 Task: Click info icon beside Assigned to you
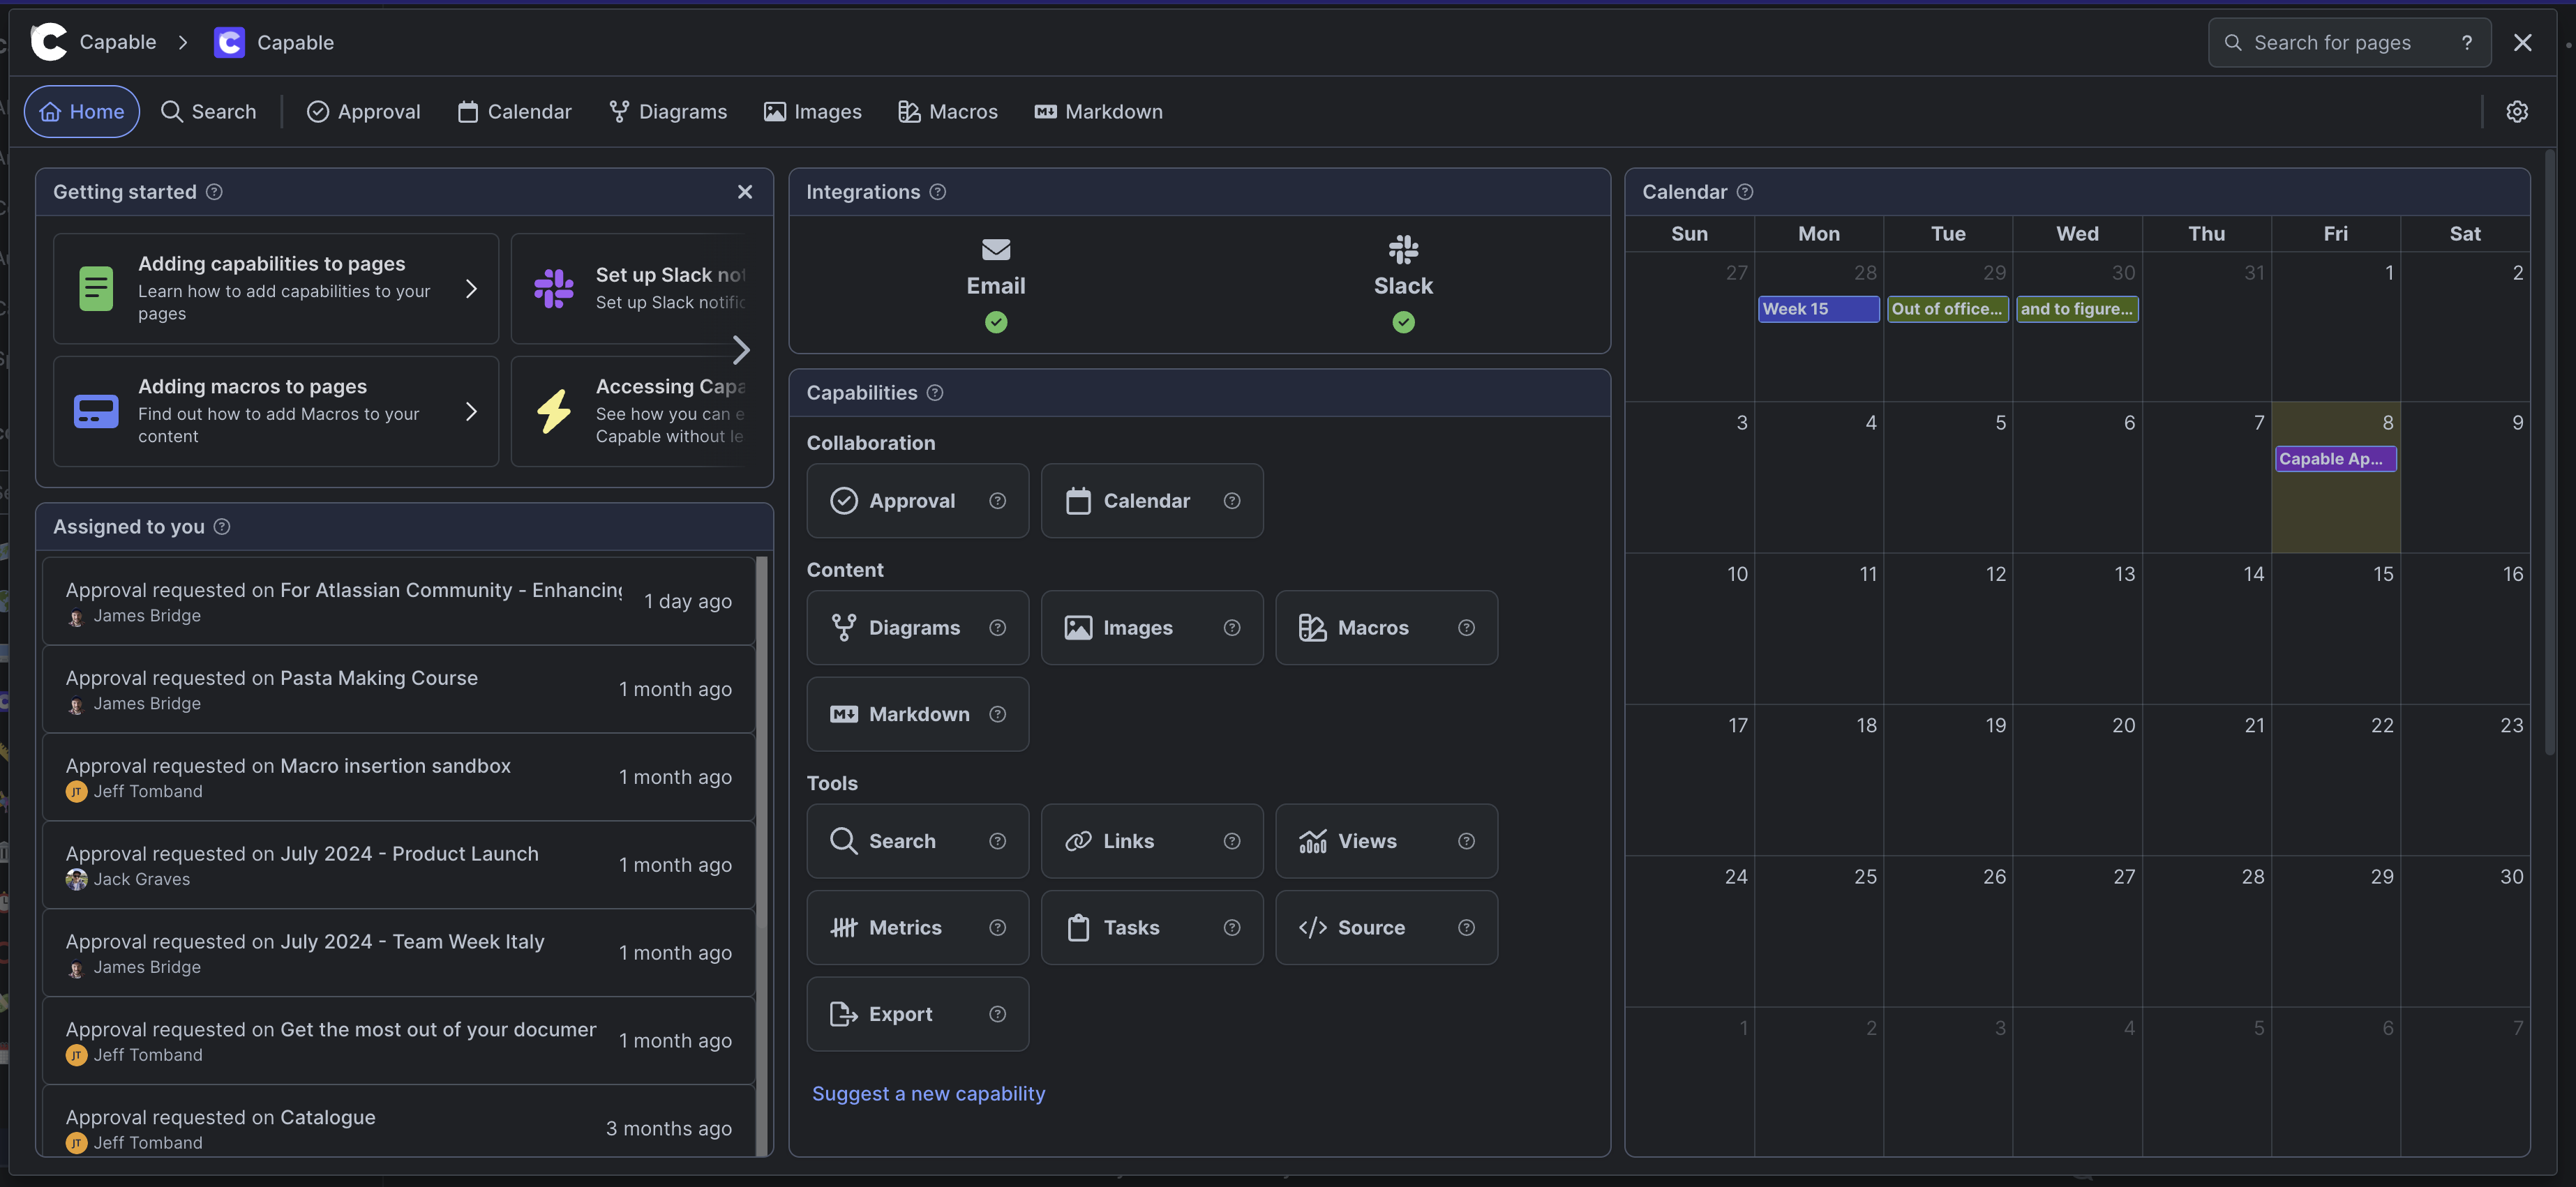point(222,527)
